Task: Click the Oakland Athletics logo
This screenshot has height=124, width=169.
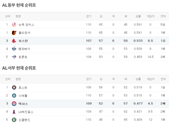Action: point(14,120)
